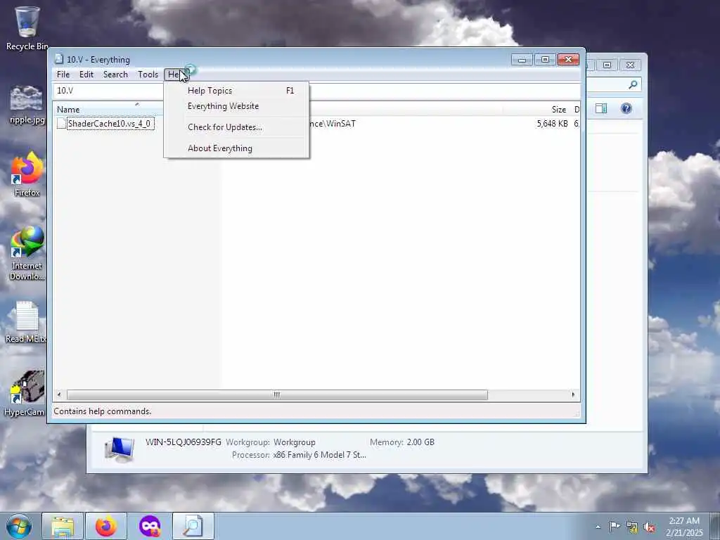Open the taskbar clock showing 2:27 AM

pyautogui.click(x=684, y=526)
